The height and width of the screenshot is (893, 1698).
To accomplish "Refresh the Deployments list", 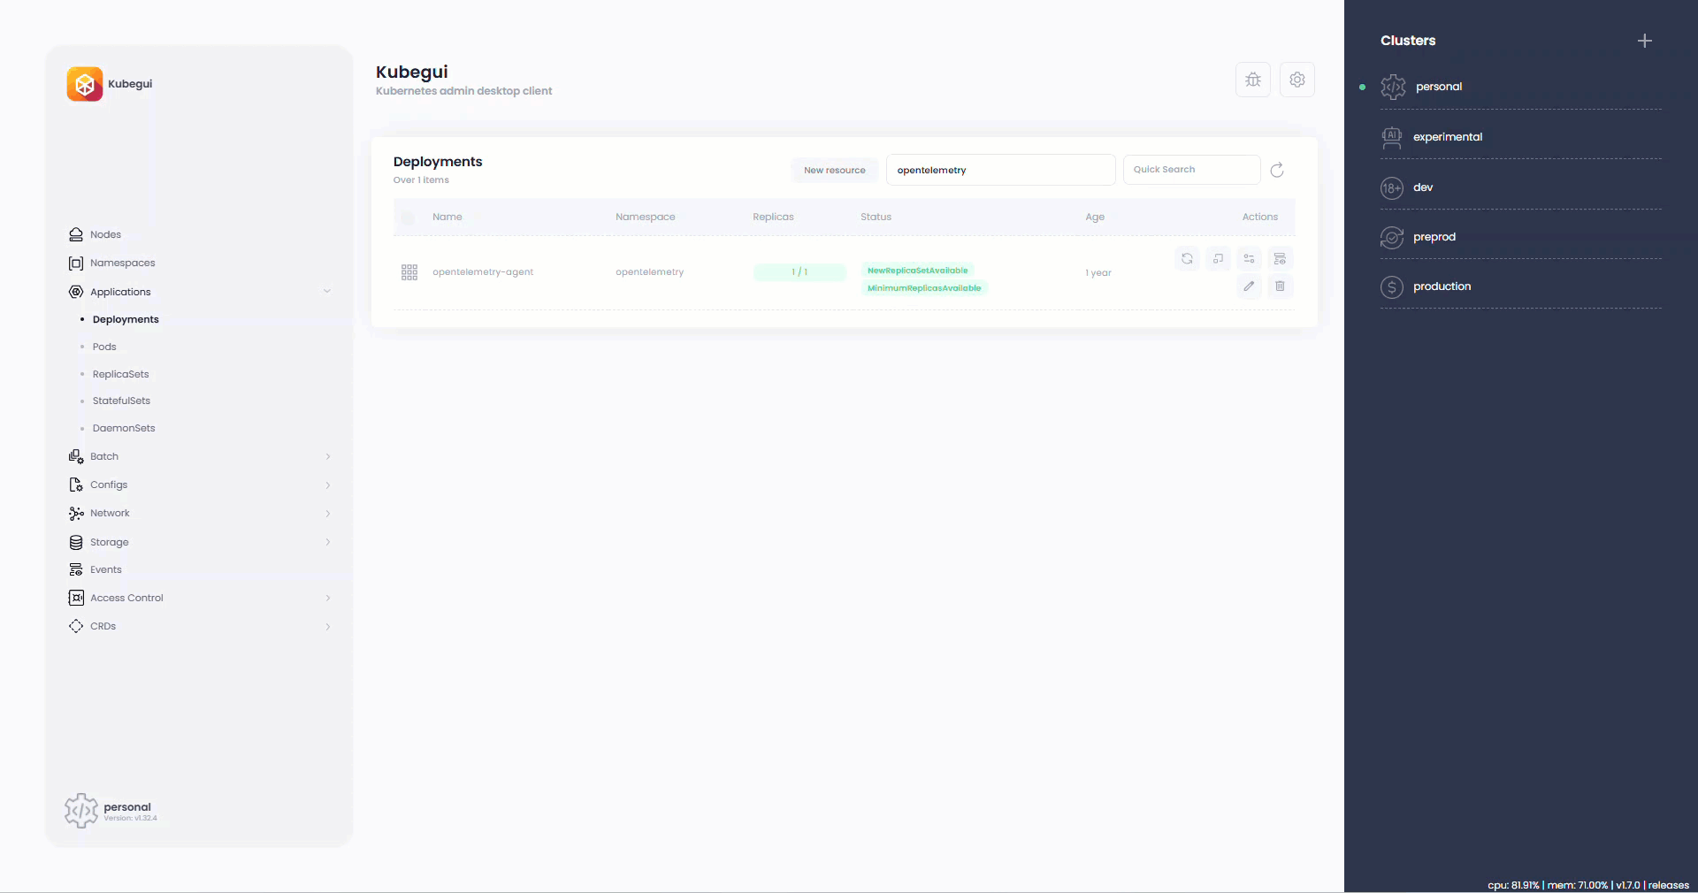I will (1277, 171).
